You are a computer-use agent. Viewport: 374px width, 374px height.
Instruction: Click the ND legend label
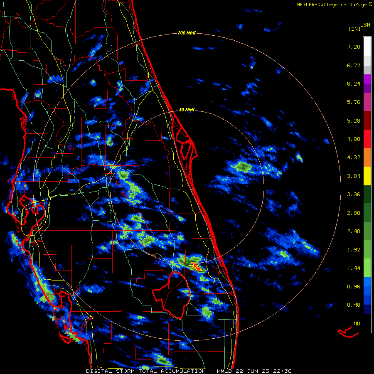coord(357,324)
